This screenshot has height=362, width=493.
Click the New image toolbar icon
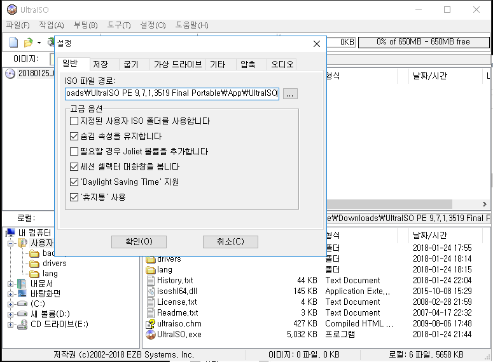point(13,43)
